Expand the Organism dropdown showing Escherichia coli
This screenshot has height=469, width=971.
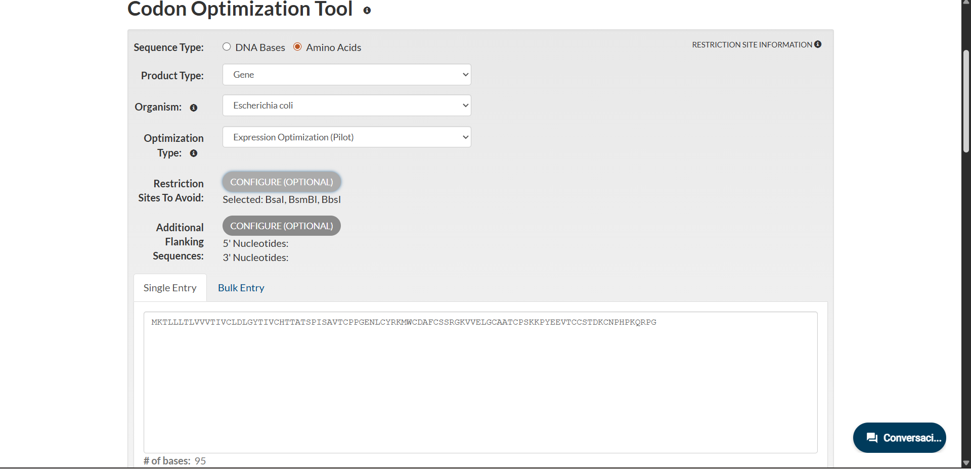point(346,106)
